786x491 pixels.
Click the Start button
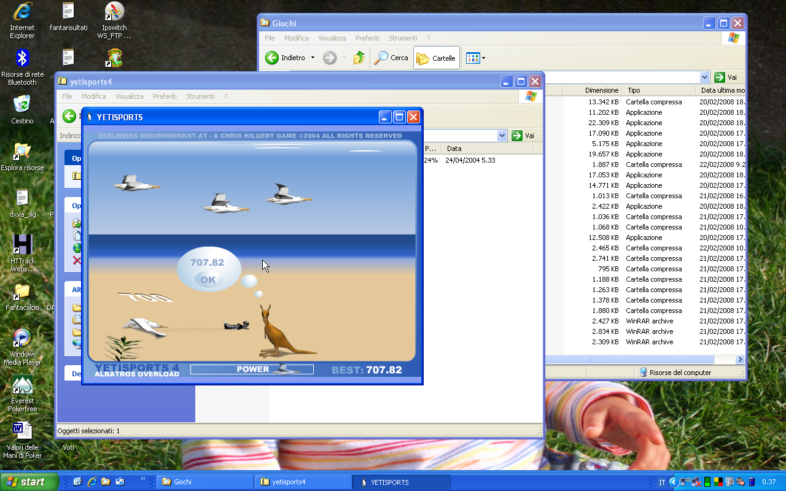click(29, 482)
